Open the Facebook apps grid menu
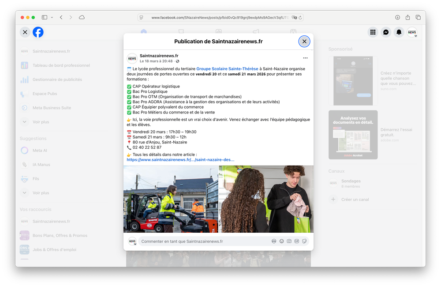441x287 pixels. [373, 32]
